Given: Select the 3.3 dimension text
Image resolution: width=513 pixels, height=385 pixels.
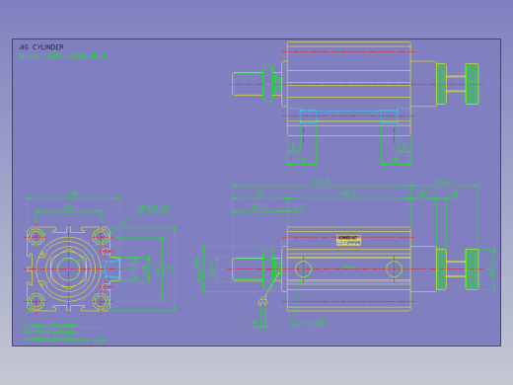Looking at the screenshot, I should pos(298,206).
